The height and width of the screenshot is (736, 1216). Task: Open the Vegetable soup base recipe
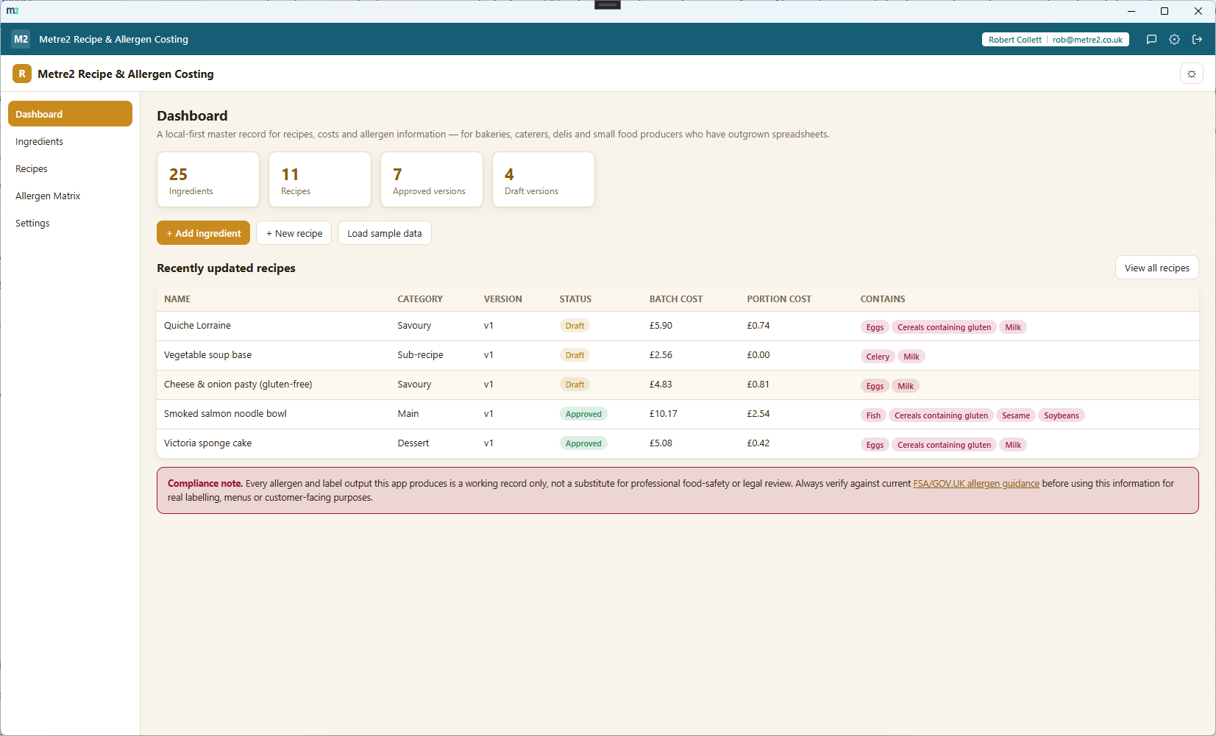(678, 355)
